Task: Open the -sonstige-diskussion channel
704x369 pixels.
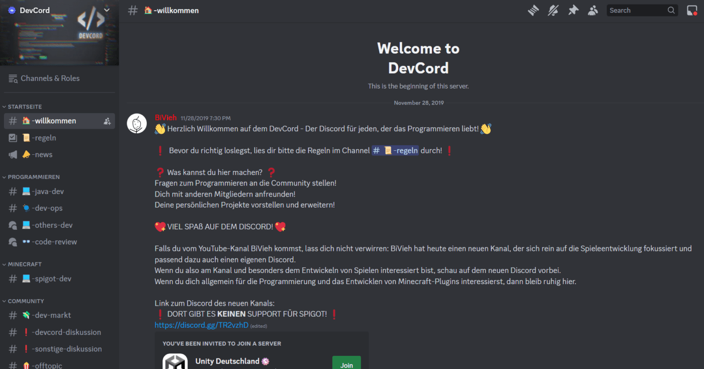Action: click(x=59, y=349)
